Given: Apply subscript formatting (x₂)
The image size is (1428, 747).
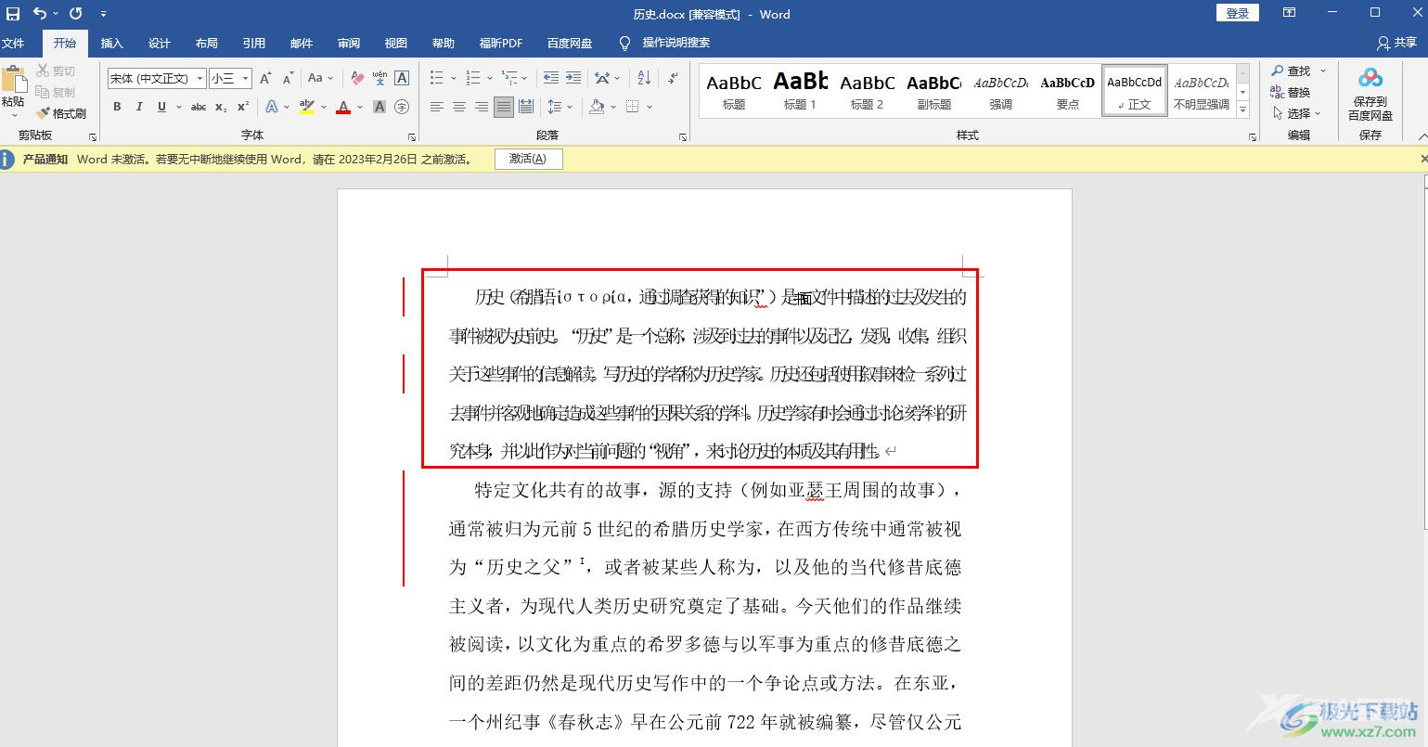Looking at the screenshot, I should point(221,107).
